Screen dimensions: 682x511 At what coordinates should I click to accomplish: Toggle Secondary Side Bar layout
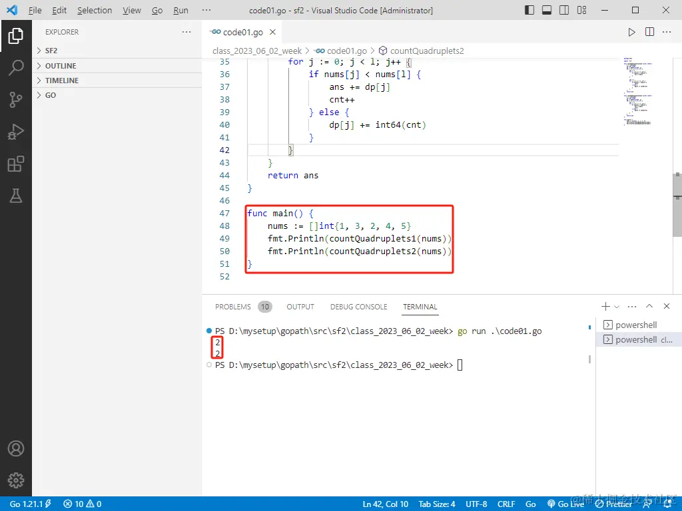(x=564, y=10)
